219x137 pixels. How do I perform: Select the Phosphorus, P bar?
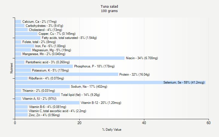coord(44,66)
